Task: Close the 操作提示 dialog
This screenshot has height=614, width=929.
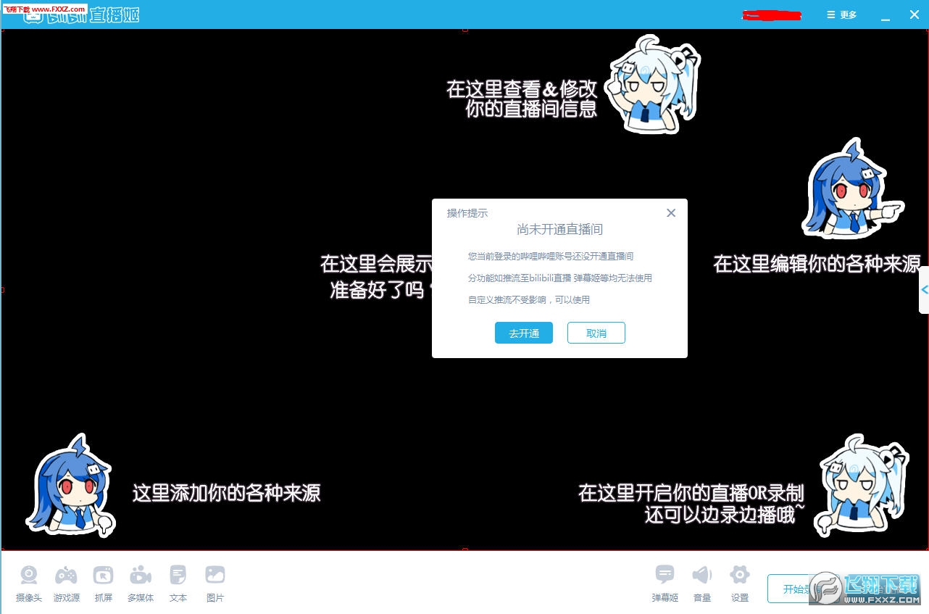Action: (670, 212)
